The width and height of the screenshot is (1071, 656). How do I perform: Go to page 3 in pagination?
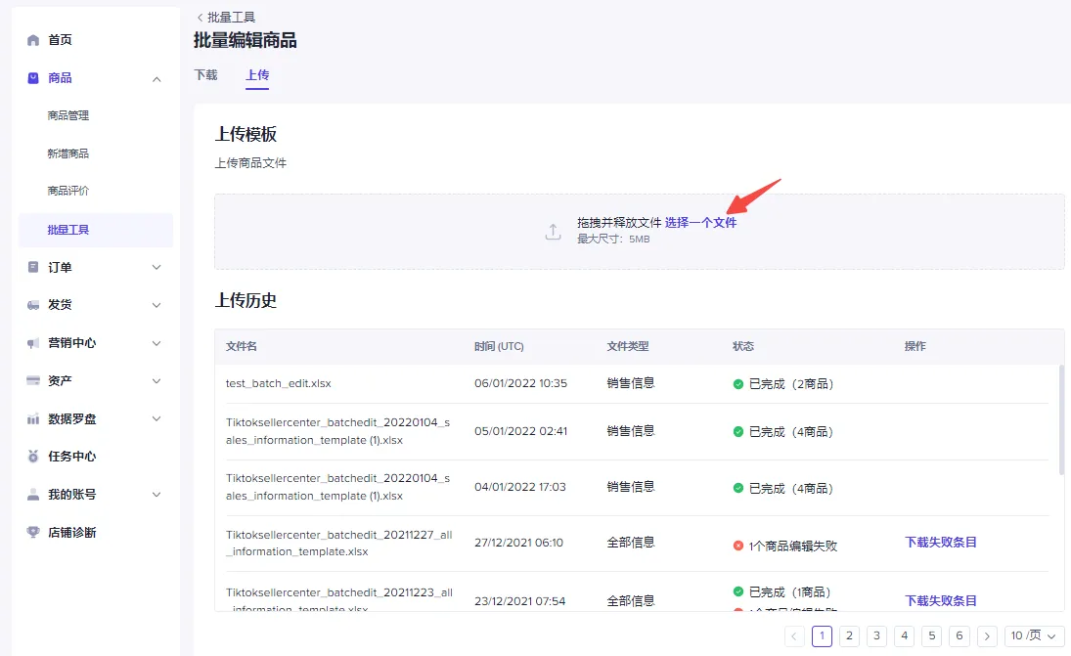tap(876, 635)
